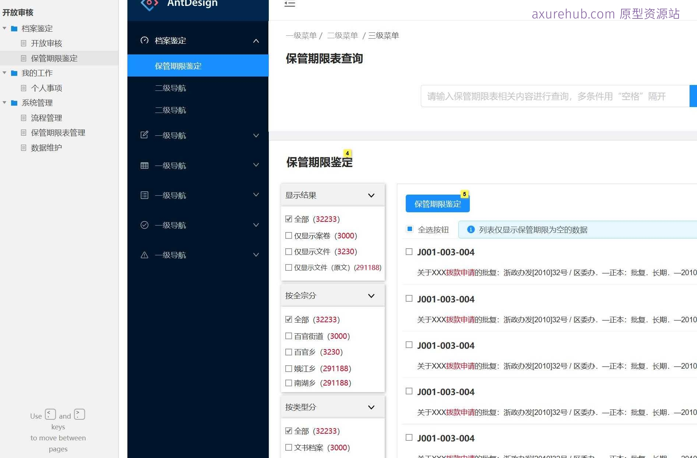Check the 仅显示案卷 filter option
This screenshot has height=458, width=697.
(289, 235)
